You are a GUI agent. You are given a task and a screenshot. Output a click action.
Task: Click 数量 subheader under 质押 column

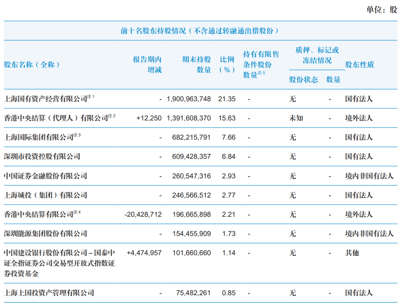pyautogui.click(x=333, y=80)
